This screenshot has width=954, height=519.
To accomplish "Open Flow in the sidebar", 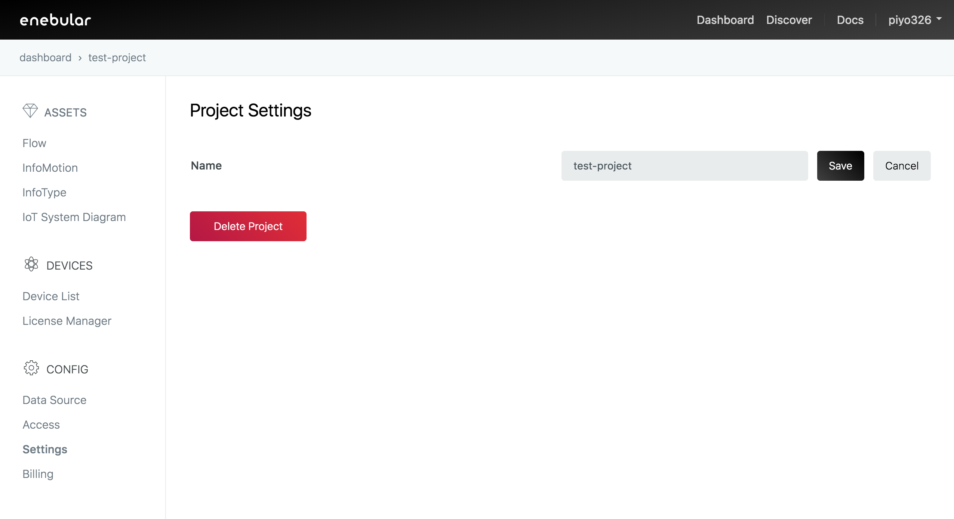I will tap(34, 143).
